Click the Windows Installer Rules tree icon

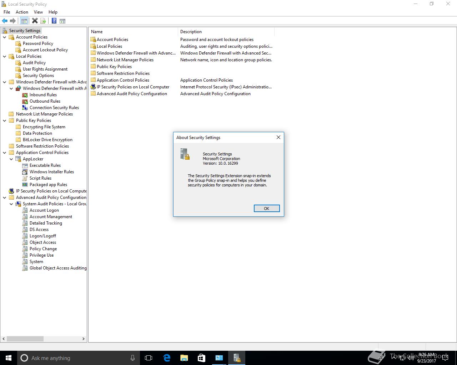25,172
